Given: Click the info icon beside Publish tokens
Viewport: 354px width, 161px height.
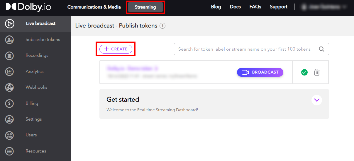Looking at the screenshot, I should pyautogui.click(x=162, y=26).
